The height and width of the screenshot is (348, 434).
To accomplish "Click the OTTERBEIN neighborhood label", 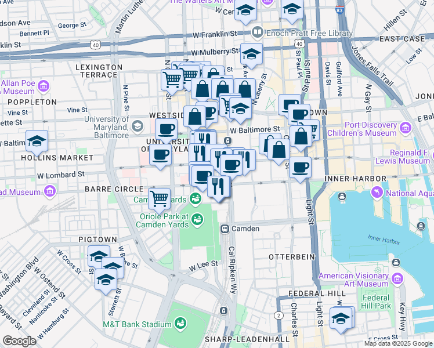I will click(x=292, y=257).
